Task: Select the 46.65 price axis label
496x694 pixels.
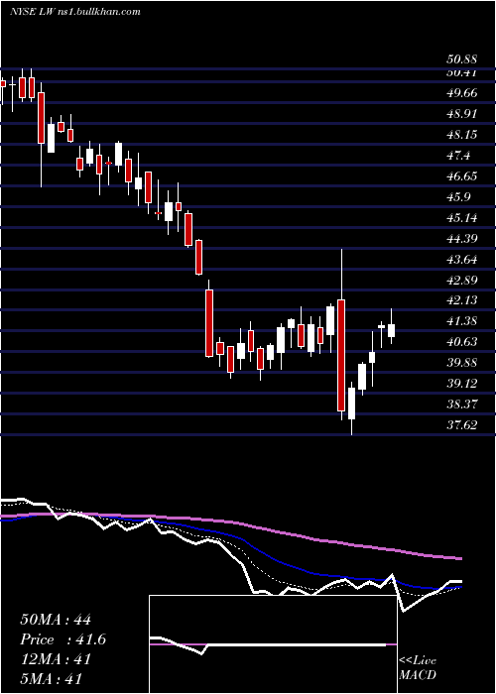Action: click(461, 176)
